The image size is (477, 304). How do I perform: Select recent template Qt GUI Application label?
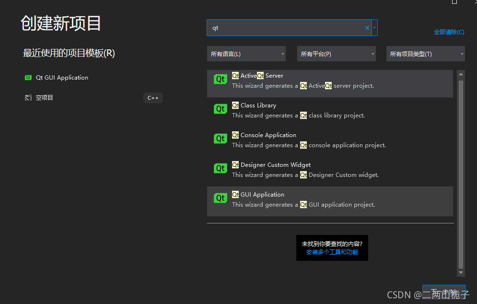pyautogui.click(x=62, y=78)
